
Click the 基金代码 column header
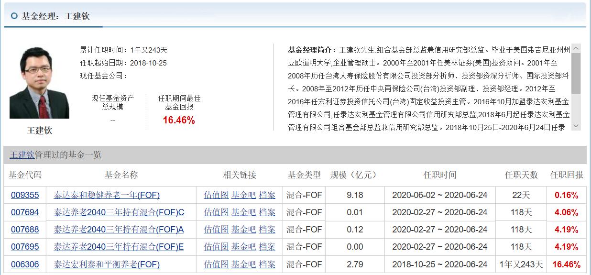(25, 175)
